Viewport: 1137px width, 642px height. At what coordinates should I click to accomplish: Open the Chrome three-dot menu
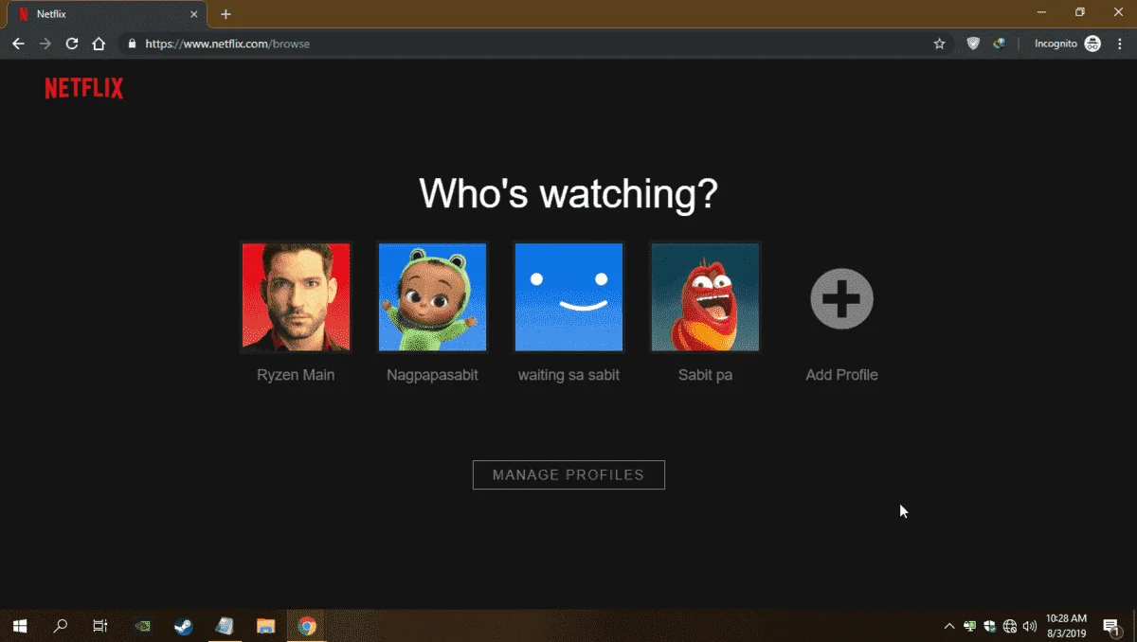coord(1120,44)
